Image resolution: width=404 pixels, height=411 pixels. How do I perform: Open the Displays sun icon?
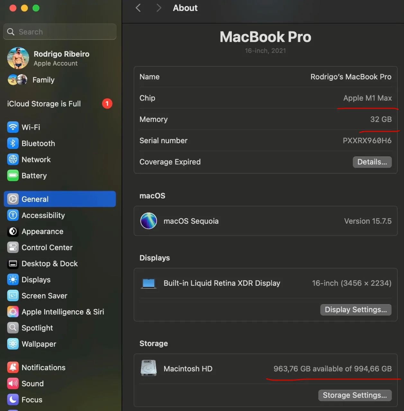[13, 280]
